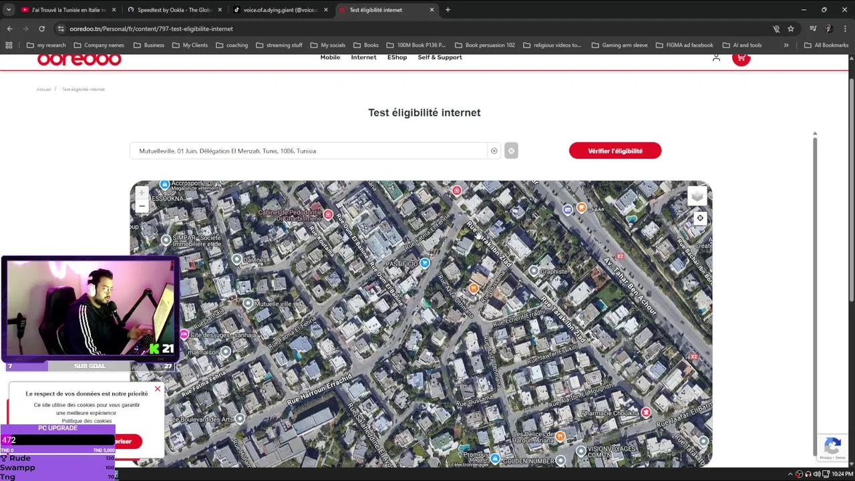
Task: Zoom out on the map
Action: (x=142, y=206)
